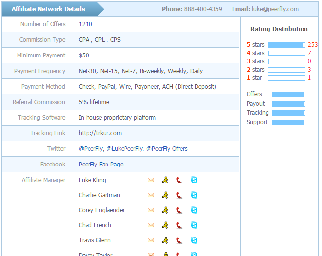Click the Payment Frequency values text

point(141,71)
